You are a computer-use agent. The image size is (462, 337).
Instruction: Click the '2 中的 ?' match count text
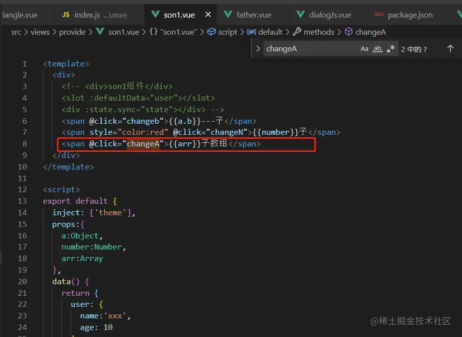[x=414, y=49]
